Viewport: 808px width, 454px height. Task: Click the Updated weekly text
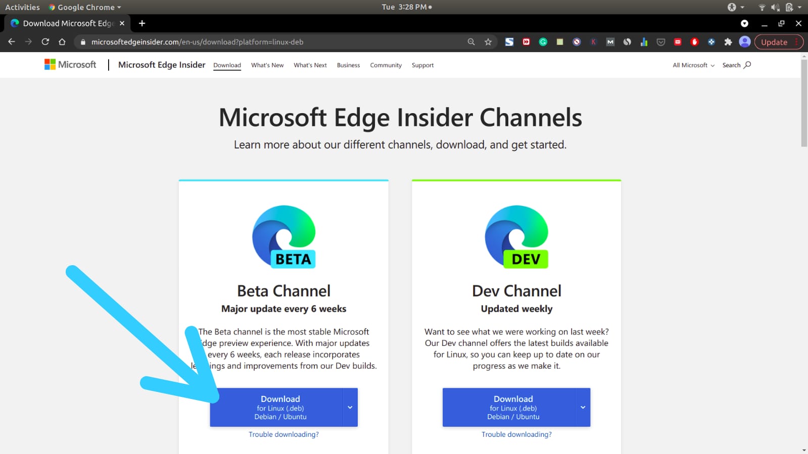[x=516, y=309]
